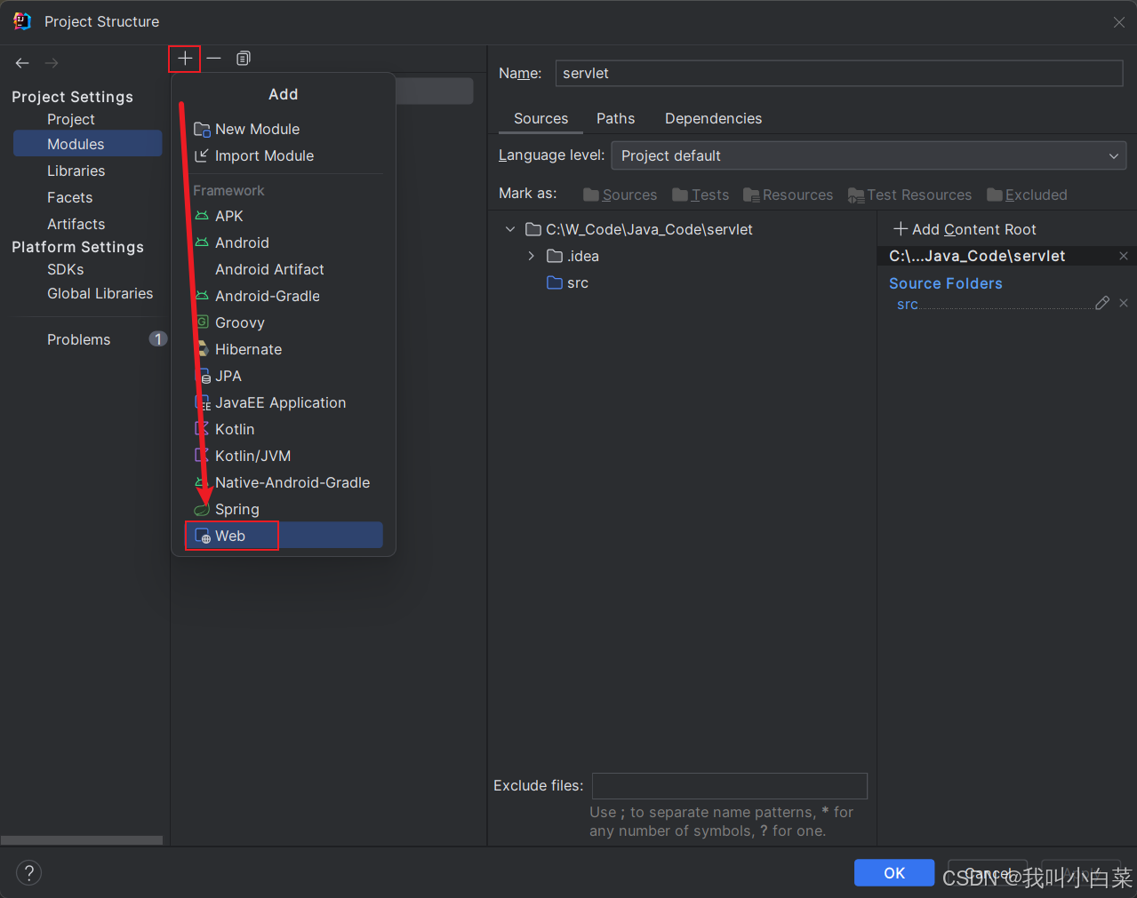
Task: Open SDKs platform settings
Action: 66,269
